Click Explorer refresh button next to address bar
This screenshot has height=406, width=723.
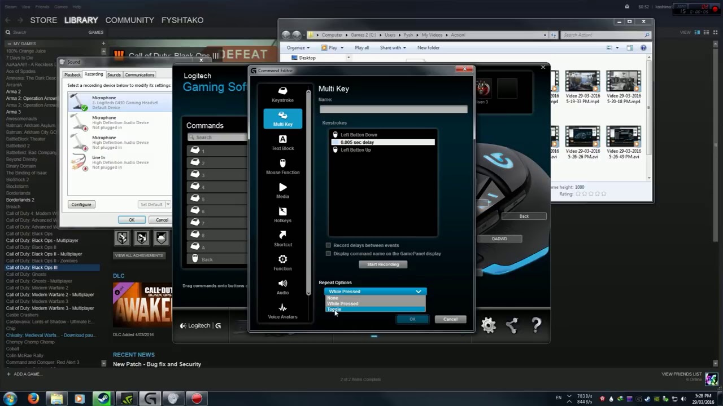point(553,35)
